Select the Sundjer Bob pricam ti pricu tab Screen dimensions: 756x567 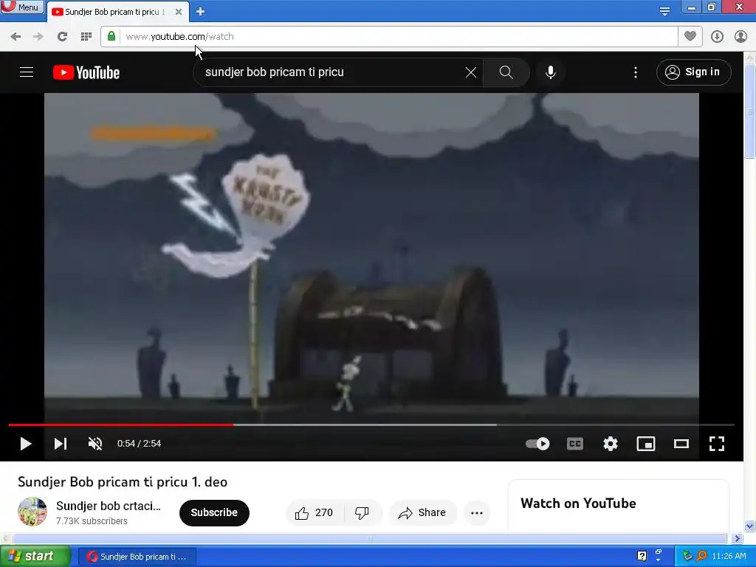point(114,12)
